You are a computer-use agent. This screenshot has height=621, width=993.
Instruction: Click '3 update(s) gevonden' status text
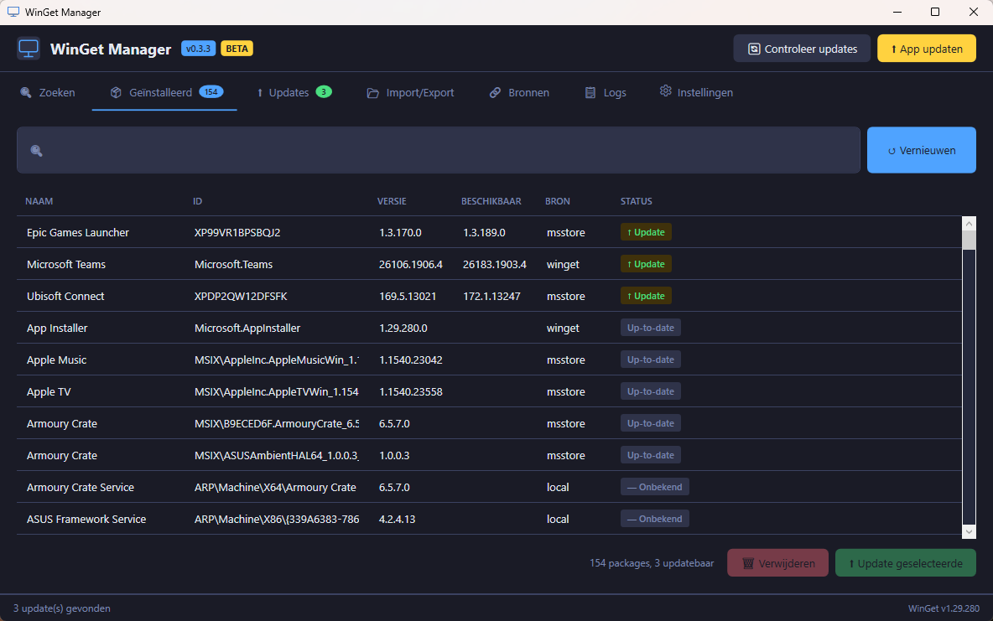(62, 608)
